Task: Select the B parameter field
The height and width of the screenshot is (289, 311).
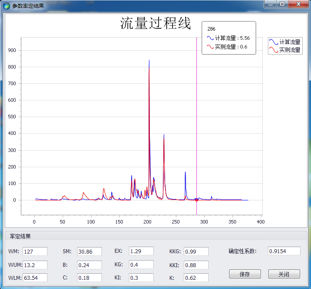Action: (89, 265)
